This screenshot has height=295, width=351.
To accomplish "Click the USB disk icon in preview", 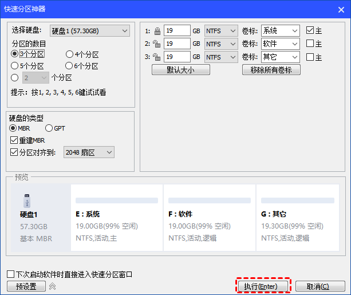I will [x=26, y=200].
